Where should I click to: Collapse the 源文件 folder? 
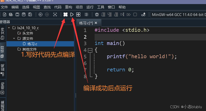click(x=14, y=39)
